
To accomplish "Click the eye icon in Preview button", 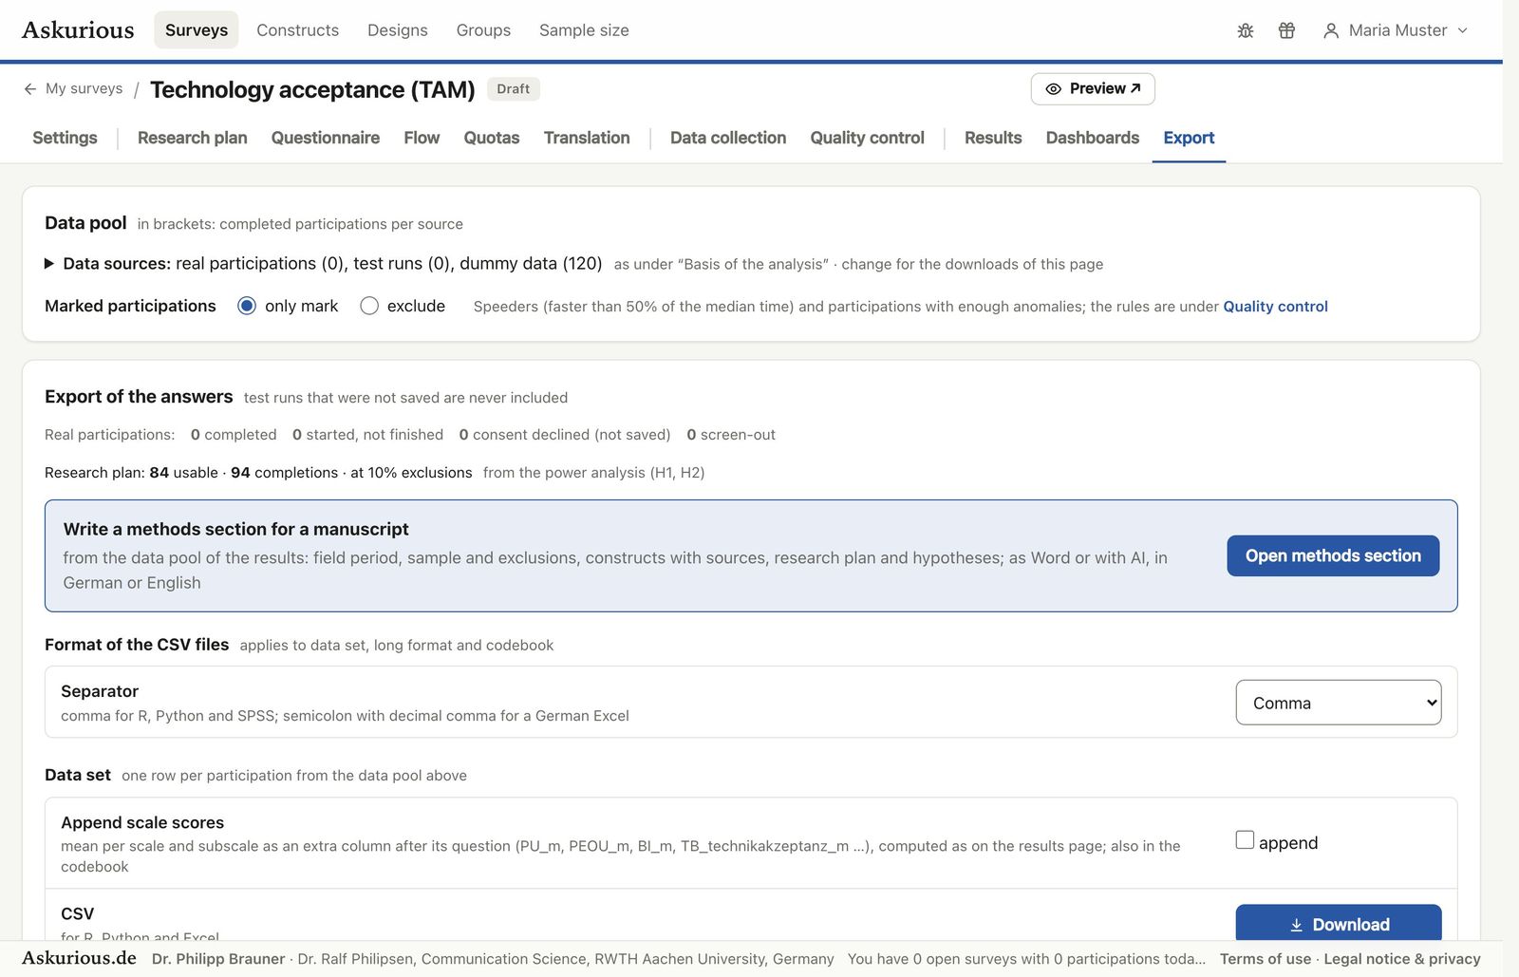I will [1053, 88].
